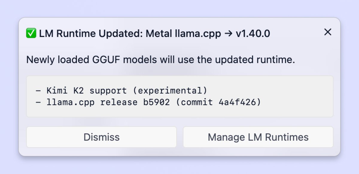Click the arrow symbol before v1.40.0

pyautogui.click(x=229, y=34)
